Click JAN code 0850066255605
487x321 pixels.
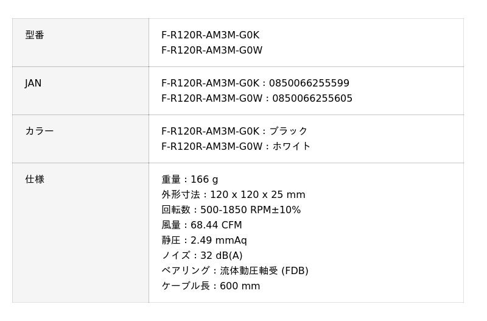click(x=312, y=99)
